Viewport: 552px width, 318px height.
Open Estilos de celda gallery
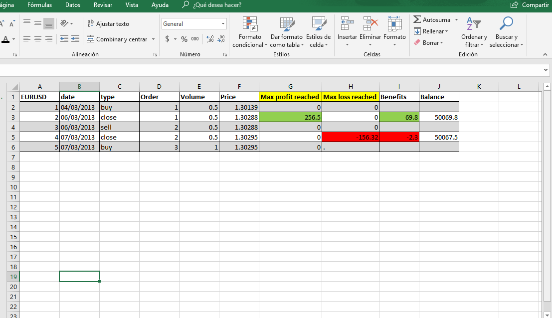[x=318, y=32]
